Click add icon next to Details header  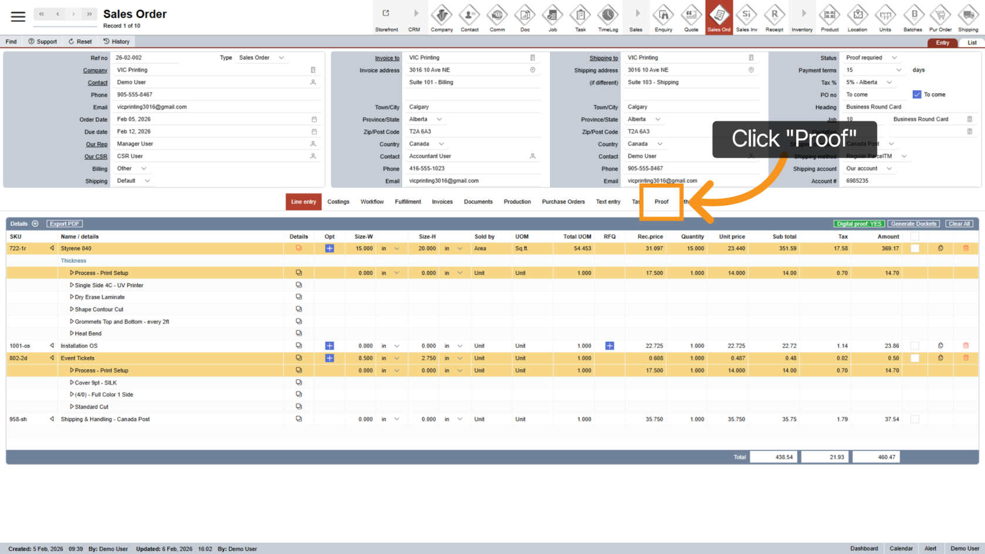pyautogui.click(x=35, y=224)
